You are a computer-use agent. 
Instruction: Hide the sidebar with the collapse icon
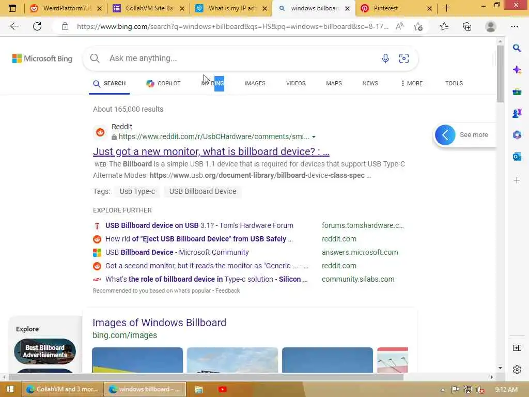pyautogui.click(x=517, y=348)
